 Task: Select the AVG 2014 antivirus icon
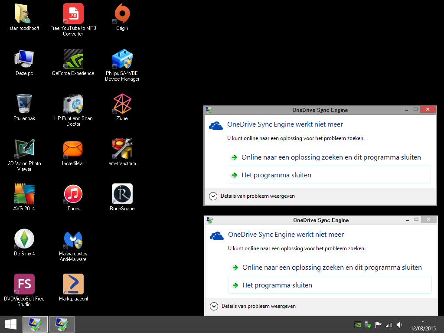[24, 194]
